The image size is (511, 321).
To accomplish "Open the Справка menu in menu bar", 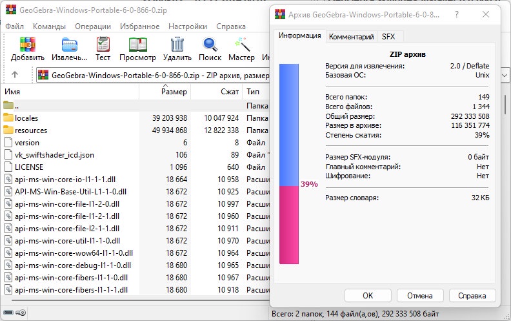I will (x=231, y=26).
